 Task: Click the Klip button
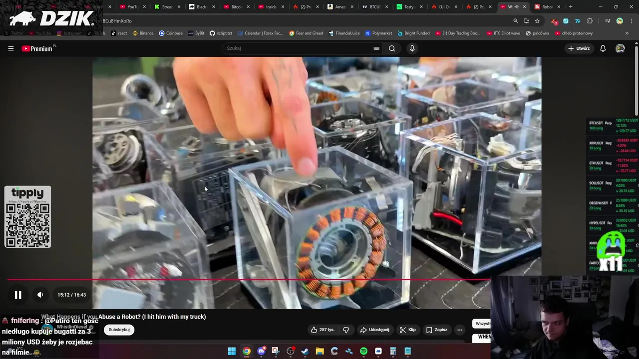coord(408,330)
